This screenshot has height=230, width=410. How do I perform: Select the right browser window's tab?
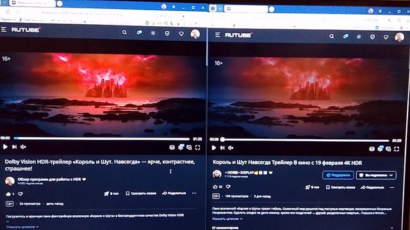[246, 9]
